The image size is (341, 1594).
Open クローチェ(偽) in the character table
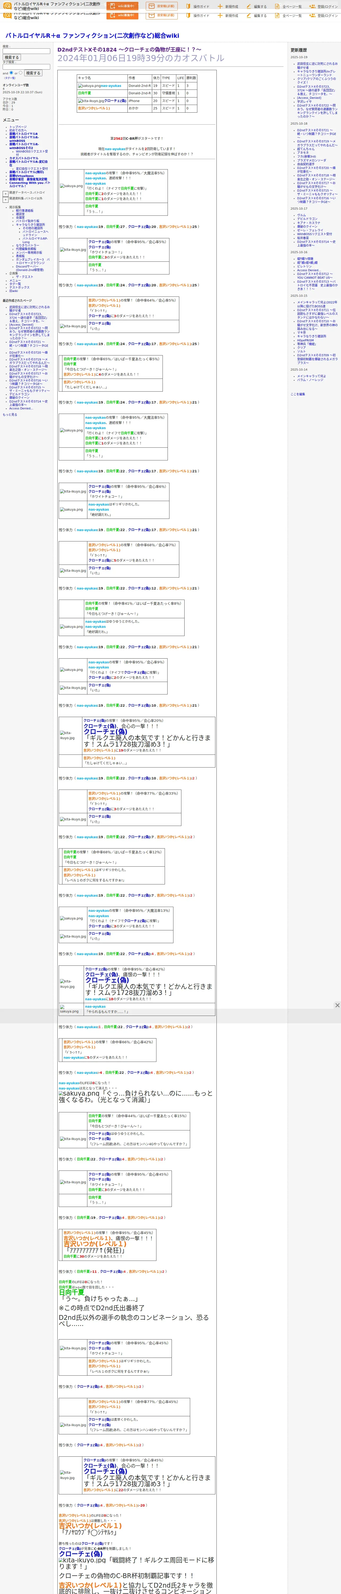tap(115, 101)
